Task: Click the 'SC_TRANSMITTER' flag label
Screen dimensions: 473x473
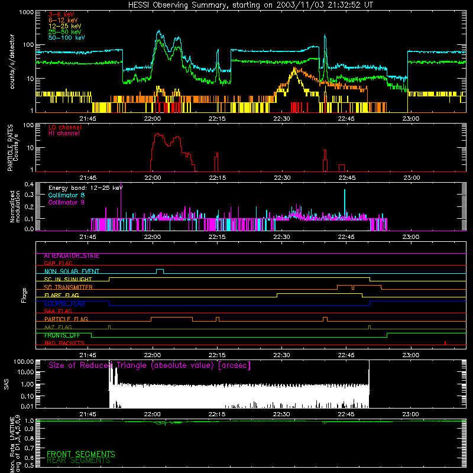Action: [x=69, y=287]
